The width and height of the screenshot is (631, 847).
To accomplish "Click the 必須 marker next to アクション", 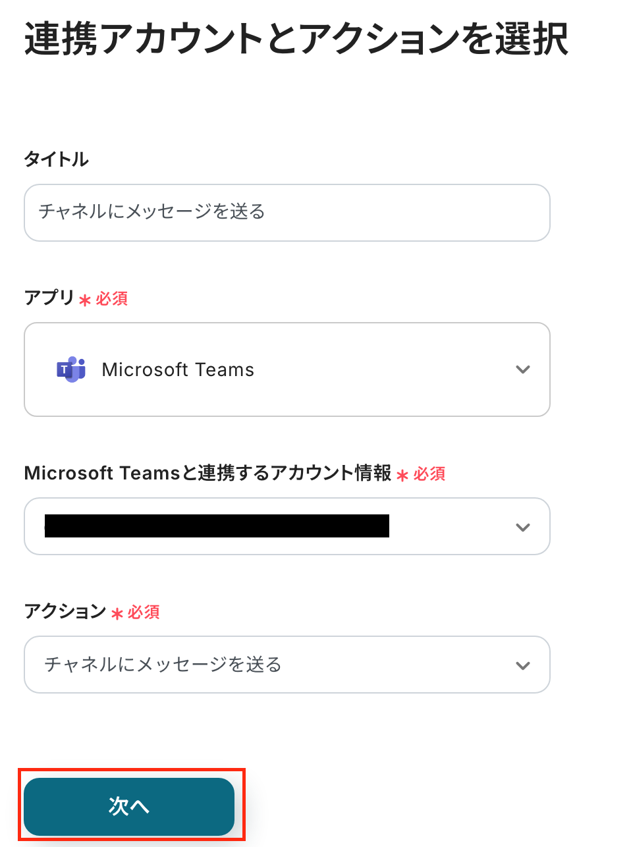I will click(144, 613).
